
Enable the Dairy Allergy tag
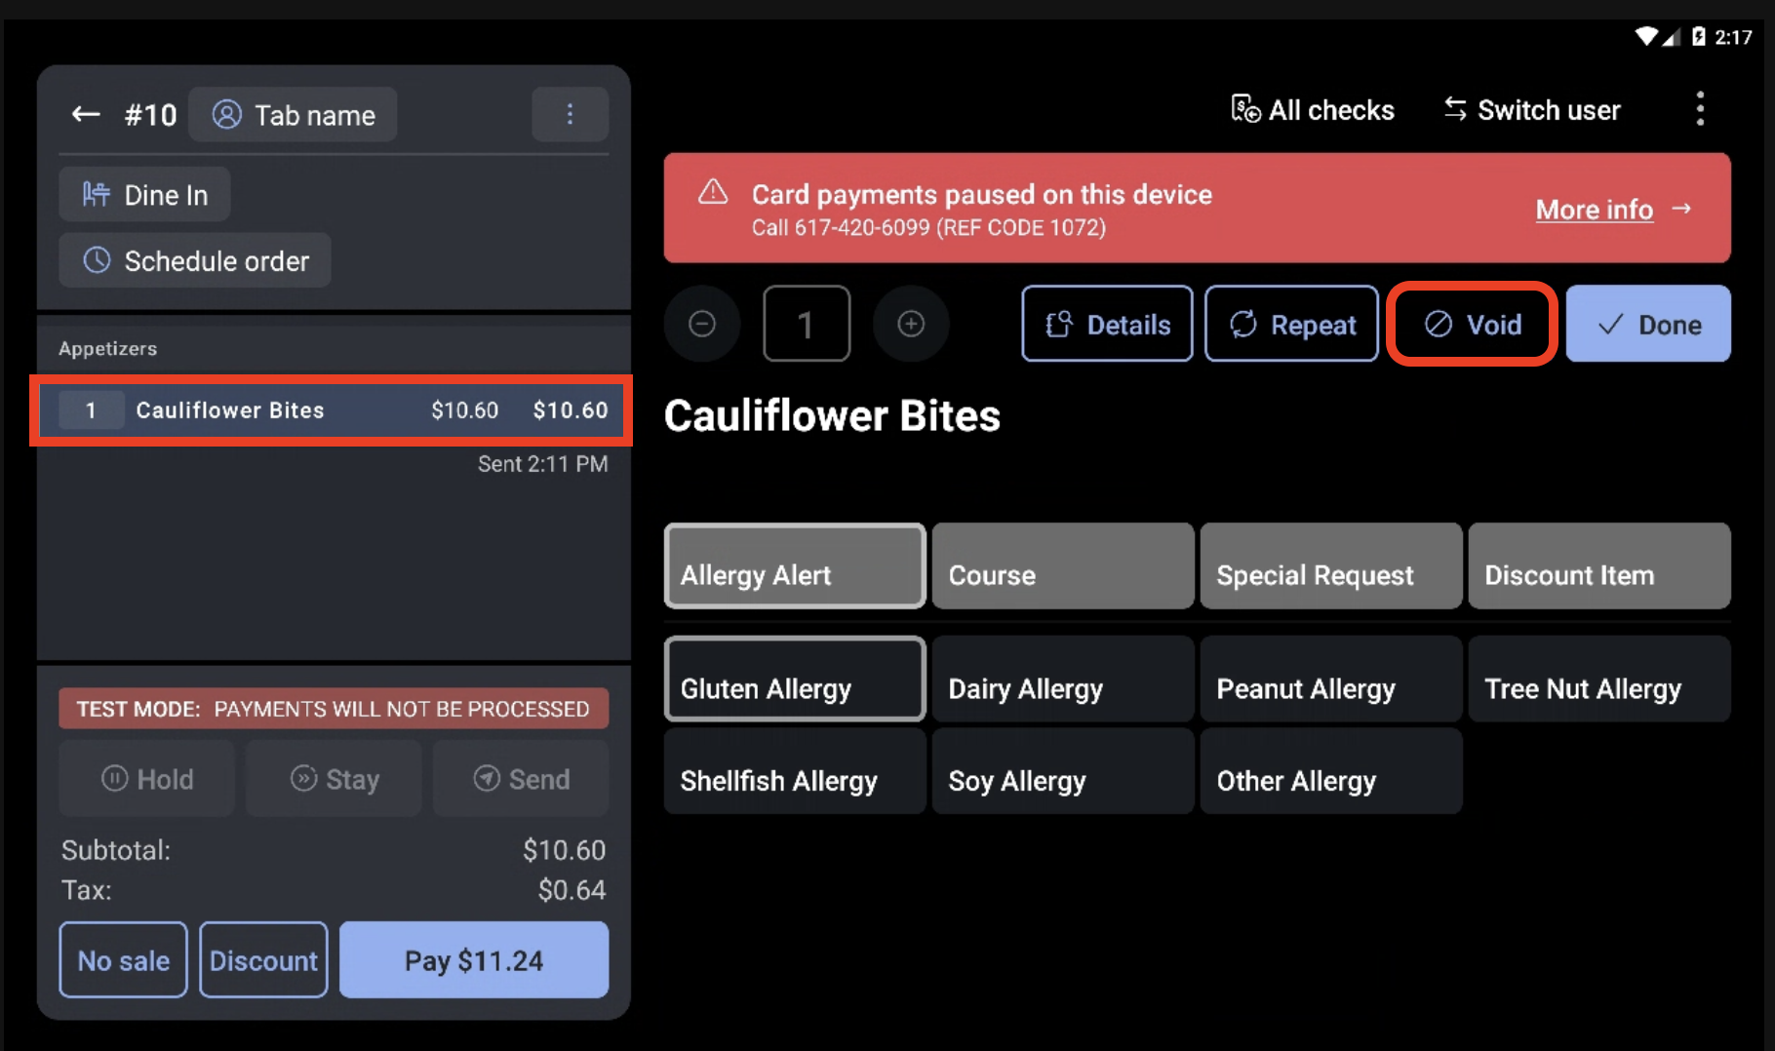pyautogui.click(x=1061, y=679)
